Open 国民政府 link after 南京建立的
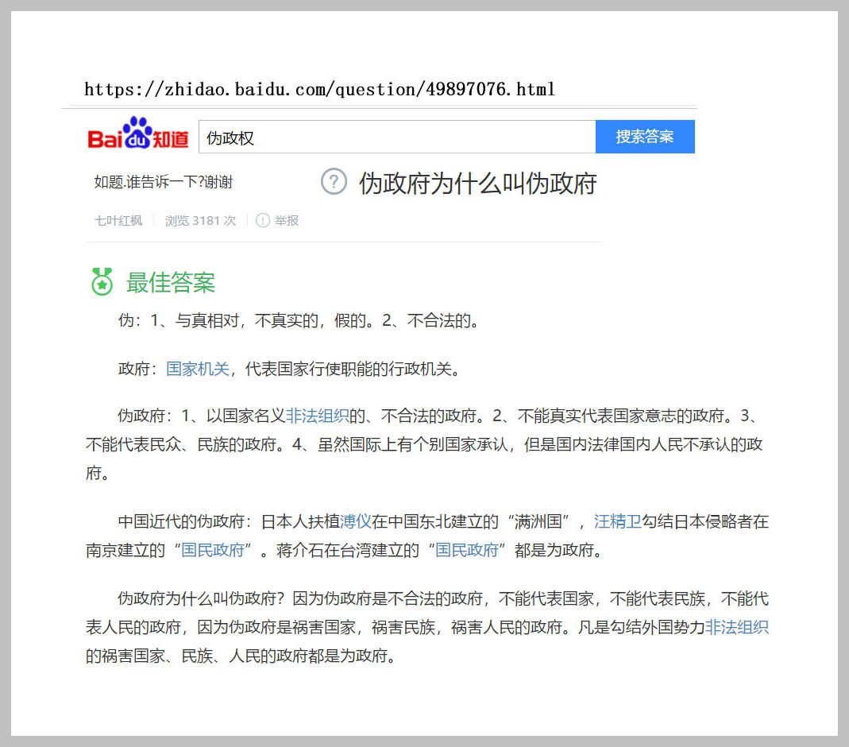Screen dimensions: 849x747 [x=213, y=551]
